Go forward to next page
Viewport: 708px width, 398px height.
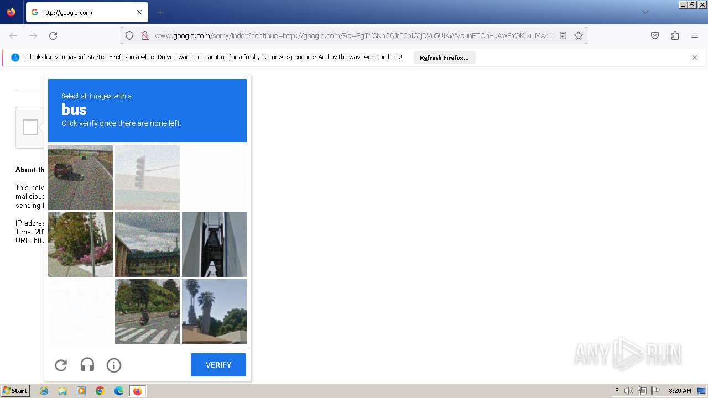(x=33, y=35)
